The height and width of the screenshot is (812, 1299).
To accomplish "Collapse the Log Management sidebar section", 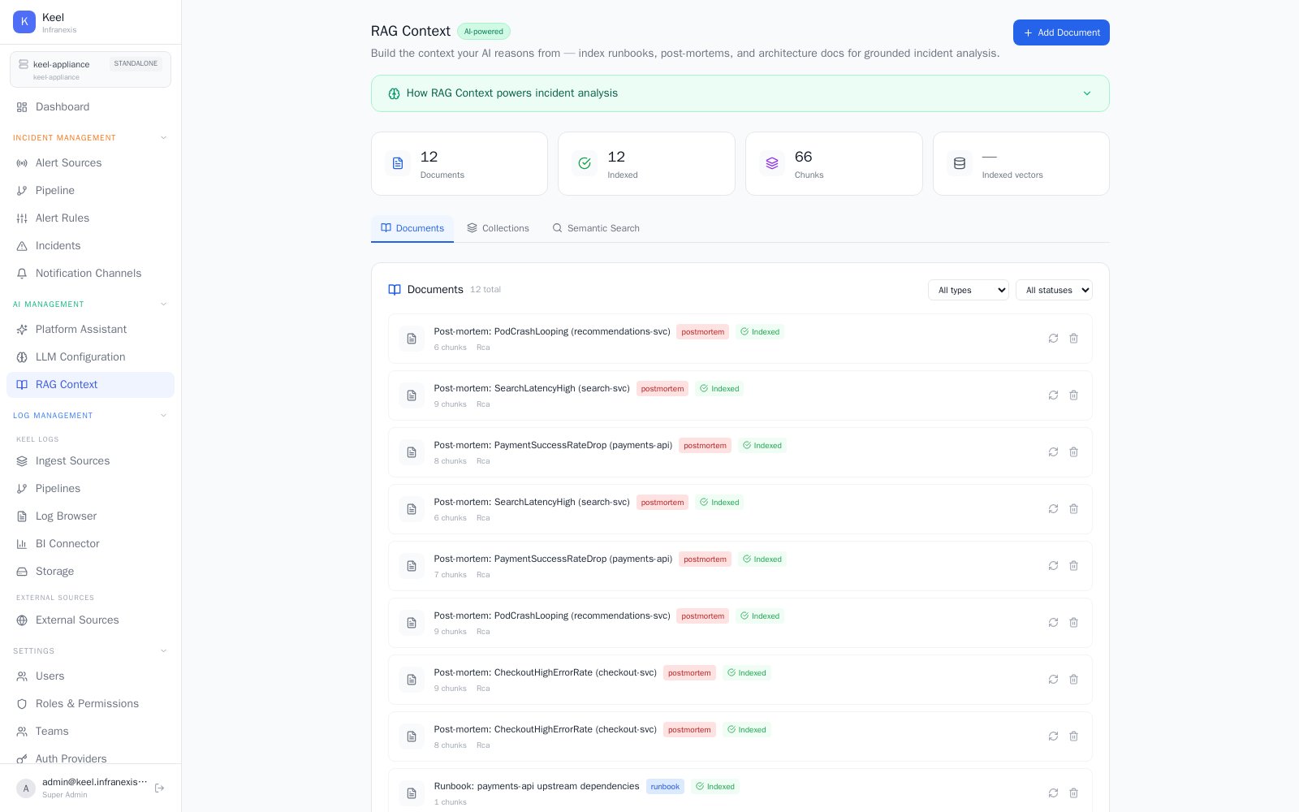I will point(163,416).
